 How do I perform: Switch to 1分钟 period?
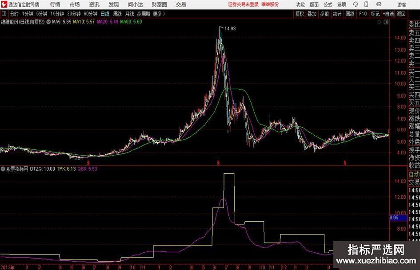(28, 14)
